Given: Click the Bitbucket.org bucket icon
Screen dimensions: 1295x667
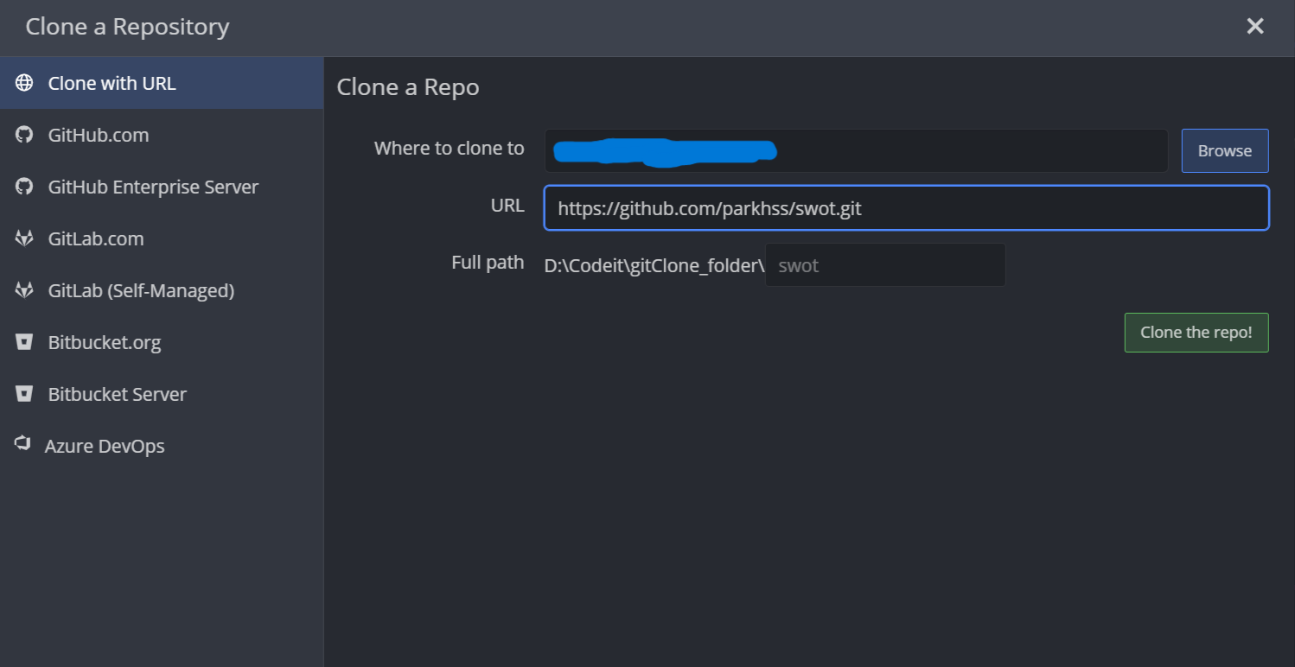Looking at the screenshot, I should point(24,342).
